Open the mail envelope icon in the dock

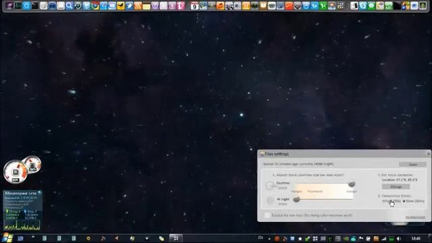(112, 6)
